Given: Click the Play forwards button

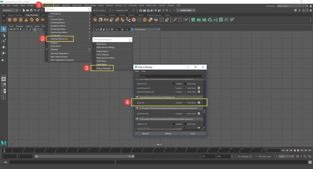Looking at the screenshot, I should click(298, 150).
